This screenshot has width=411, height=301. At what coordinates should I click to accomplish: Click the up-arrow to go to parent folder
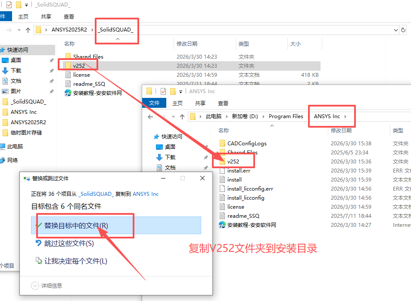pos(28,30)
